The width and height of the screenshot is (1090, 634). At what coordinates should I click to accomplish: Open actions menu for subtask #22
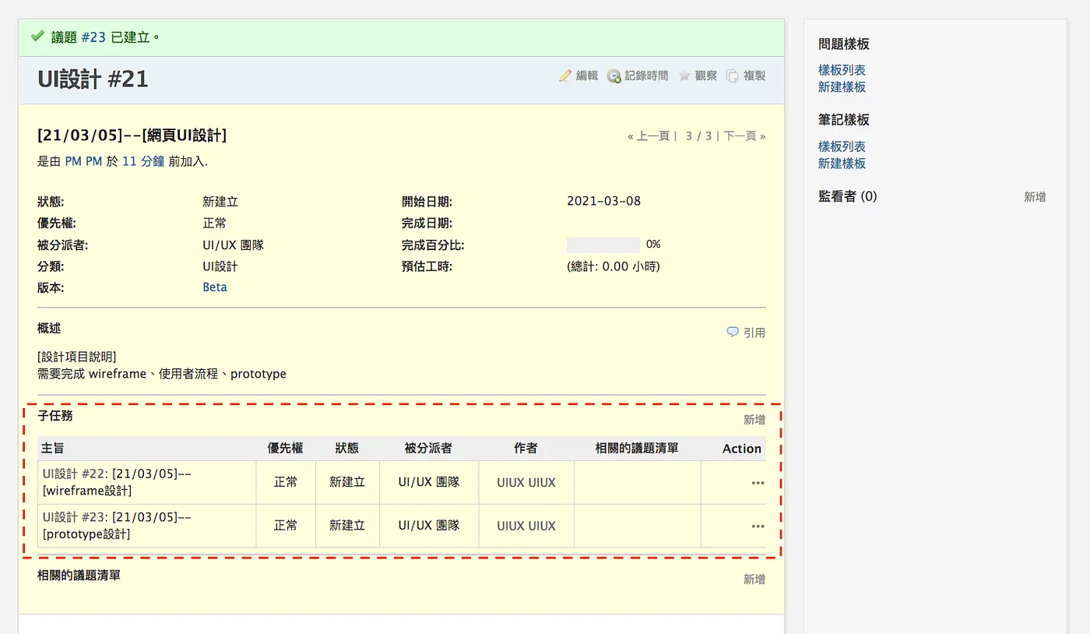[x=758, y=483]
